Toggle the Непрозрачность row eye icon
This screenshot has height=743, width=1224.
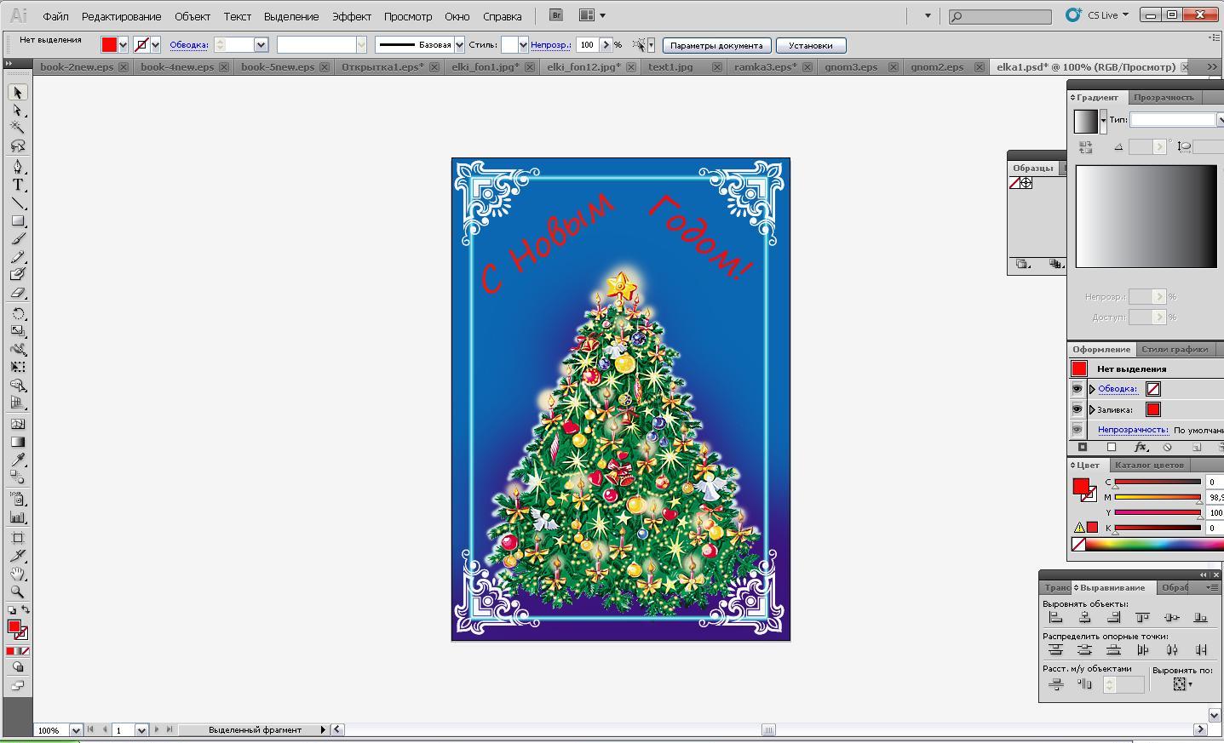click(x=1077, y=430)
